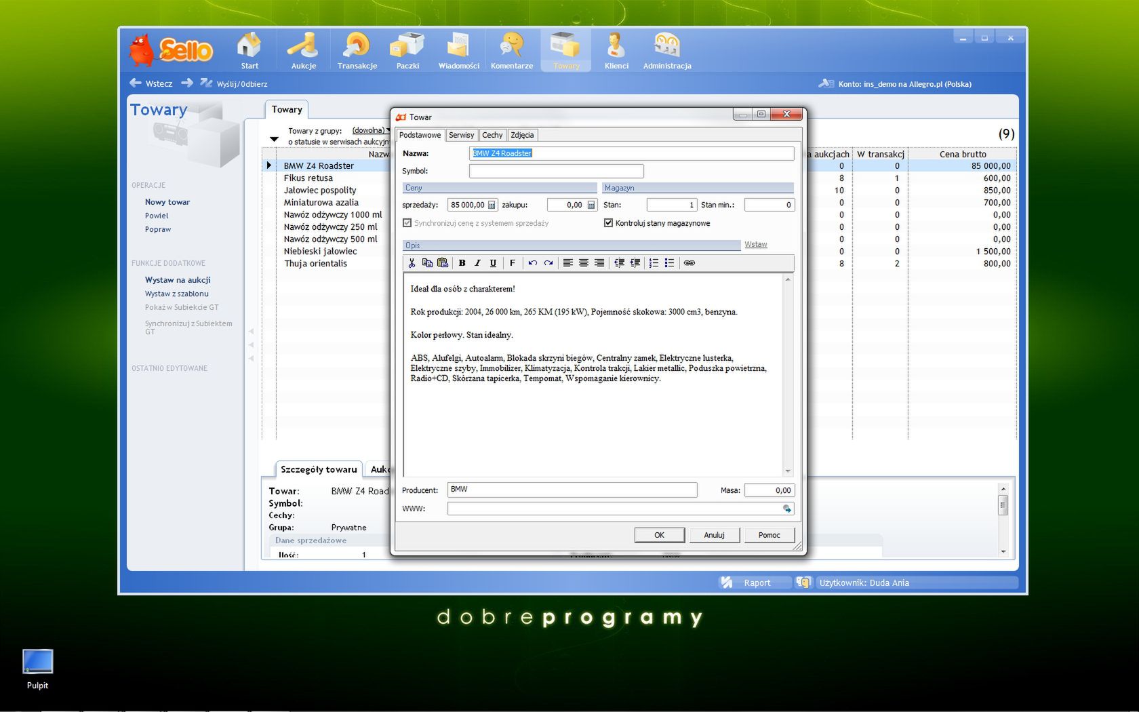The image size is (1139, 712).
Task: Click the Wystaw z szablonu link
Action: click(x=176, y=294)
